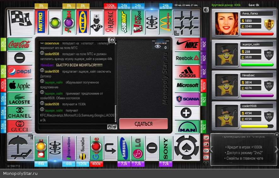Click Анна_Лапка's gold VIP shield badge
This screenshot has width=279, height=178.
pos(269,24)
